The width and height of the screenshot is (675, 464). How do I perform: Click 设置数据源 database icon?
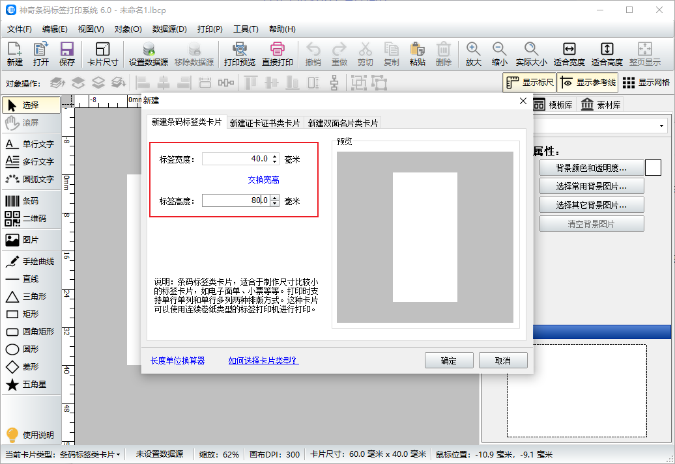click(x=149, y=54)
